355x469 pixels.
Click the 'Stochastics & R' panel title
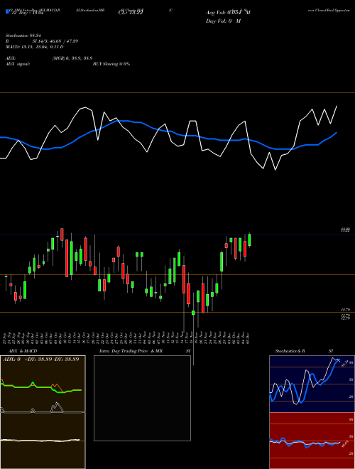click(290, 351)
